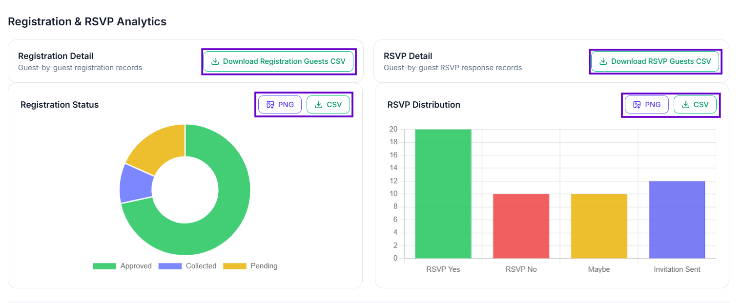Click the Invitation Sent axis label
This screenshot has width=743, height=303.
tap(677, 269)
